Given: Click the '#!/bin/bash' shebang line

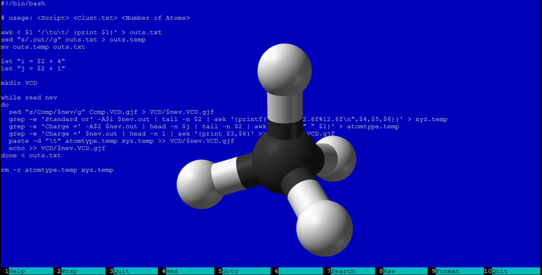Looking at the screenshot, I should 23,4.
